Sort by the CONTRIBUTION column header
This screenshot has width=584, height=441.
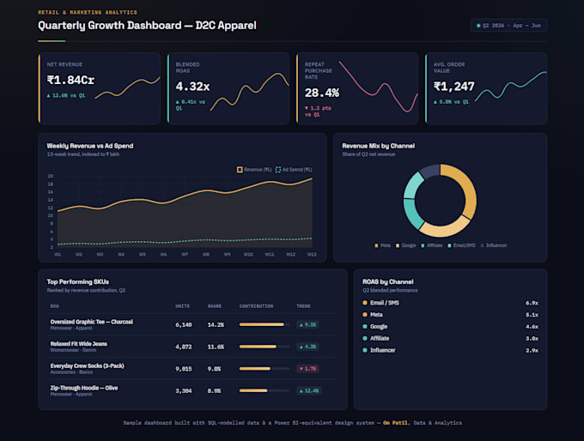pos(256,306)
